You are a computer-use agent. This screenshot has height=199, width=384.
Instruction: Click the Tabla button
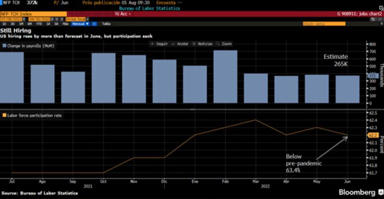point(106,23)
